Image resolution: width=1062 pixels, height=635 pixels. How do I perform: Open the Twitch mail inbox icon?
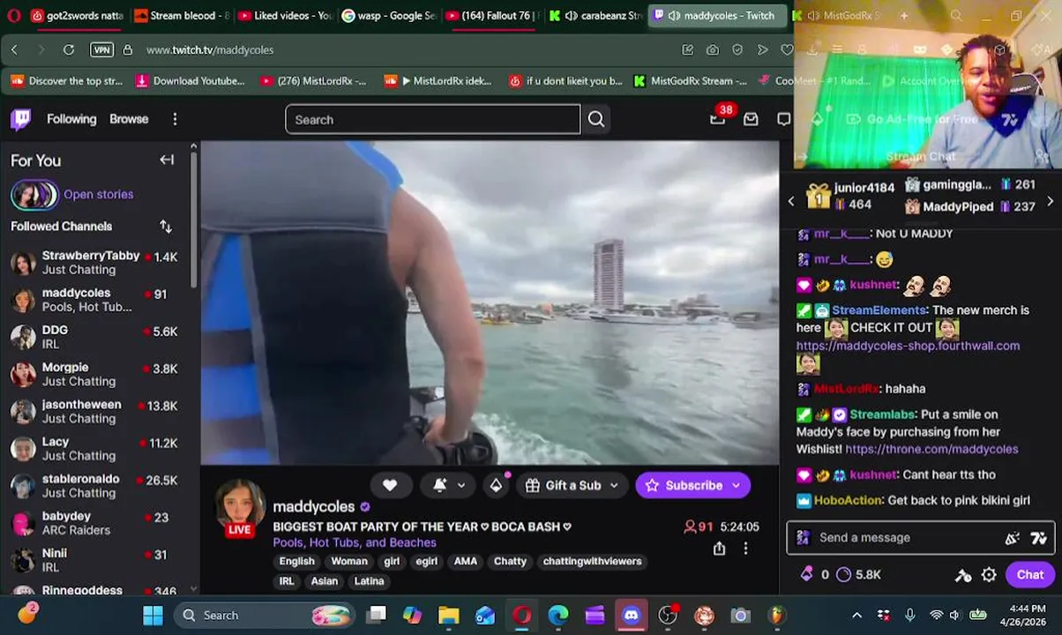coord(751,119)
